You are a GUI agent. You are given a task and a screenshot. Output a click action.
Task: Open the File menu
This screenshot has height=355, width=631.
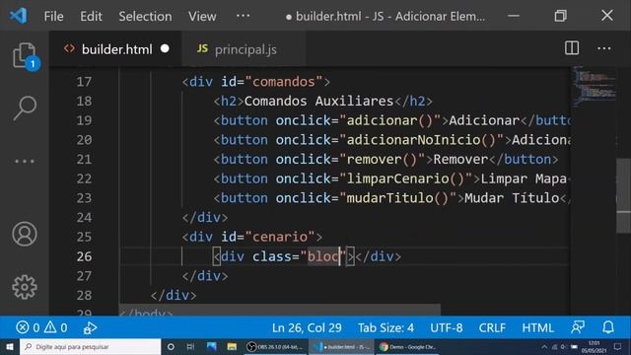(x=53, y=16)
